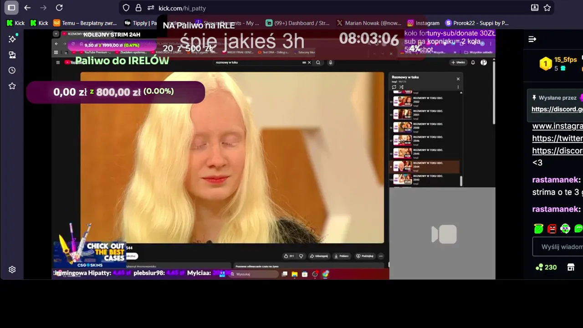Image resolution: width=583 pixels, height=328 pixels.
Task: Open Temu bookmark
Action: tap(85, 23)
